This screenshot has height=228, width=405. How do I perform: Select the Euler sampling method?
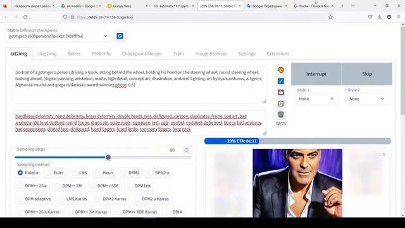pyautogui.click(x=55, y=173)
